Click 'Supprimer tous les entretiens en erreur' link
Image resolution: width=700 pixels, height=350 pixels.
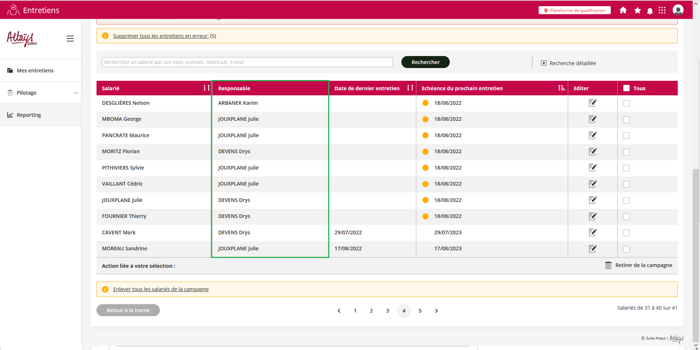[161, 36]
